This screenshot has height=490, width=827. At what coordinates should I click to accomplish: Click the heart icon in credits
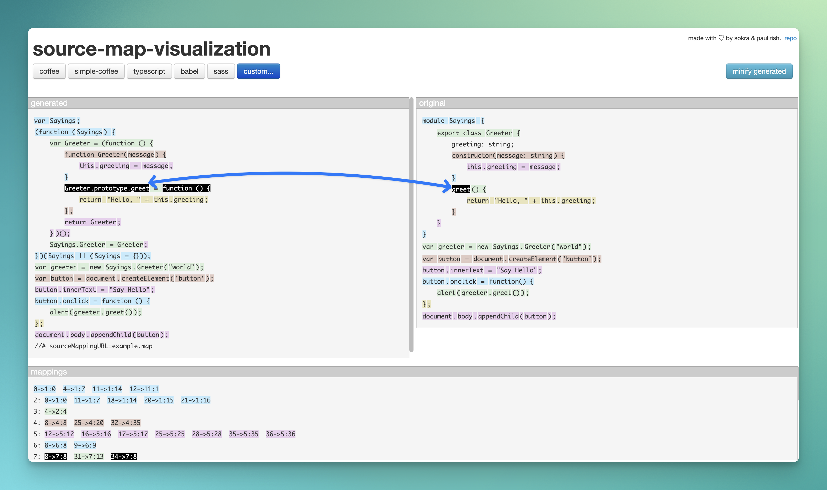coord(721,38)
